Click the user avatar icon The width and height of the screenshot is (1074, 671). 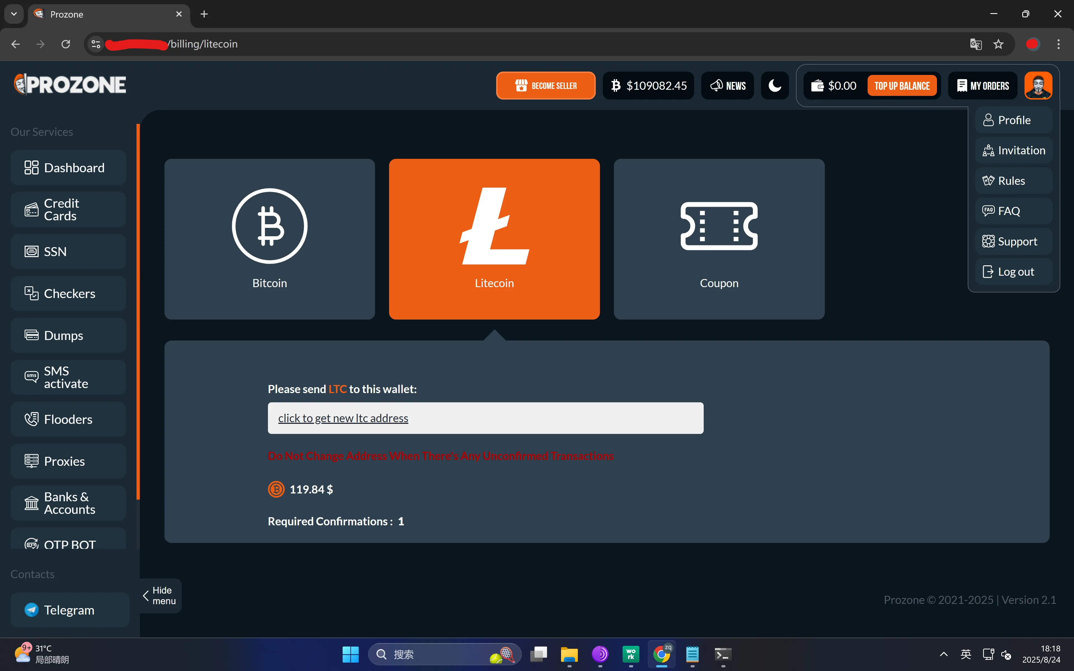[1038, 86]
